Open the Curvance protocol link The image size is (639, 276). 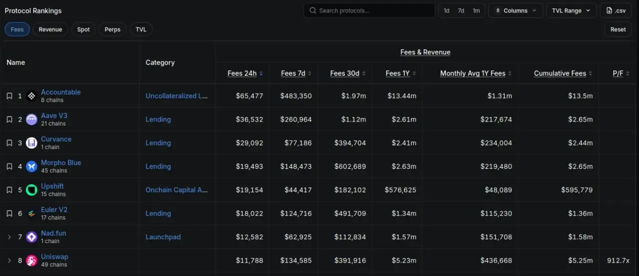click(x=56, y=139)
